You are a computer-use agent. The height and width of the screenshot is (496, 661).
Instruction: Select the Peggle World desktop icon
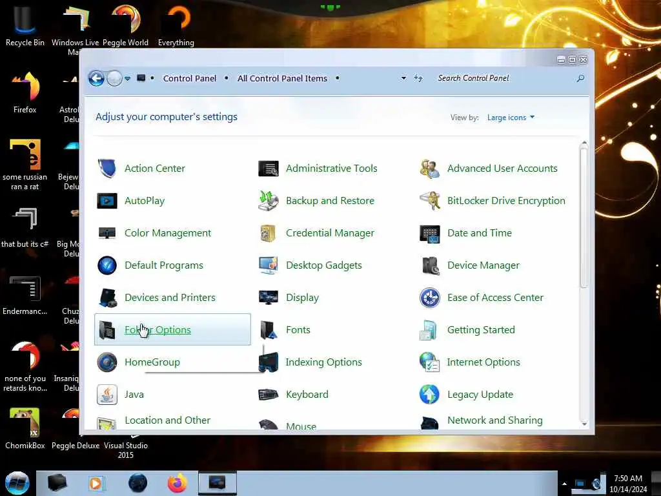pyautogui.click(x=126, y=25)
